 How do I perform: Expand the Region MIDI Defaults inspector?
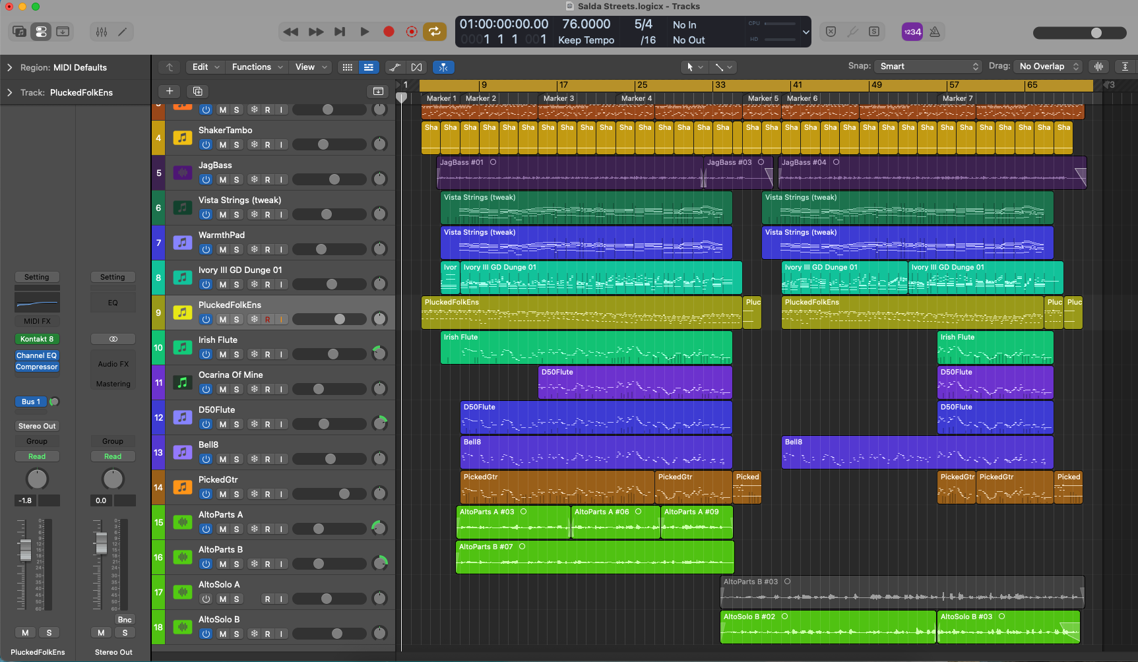tap(10, 67)
